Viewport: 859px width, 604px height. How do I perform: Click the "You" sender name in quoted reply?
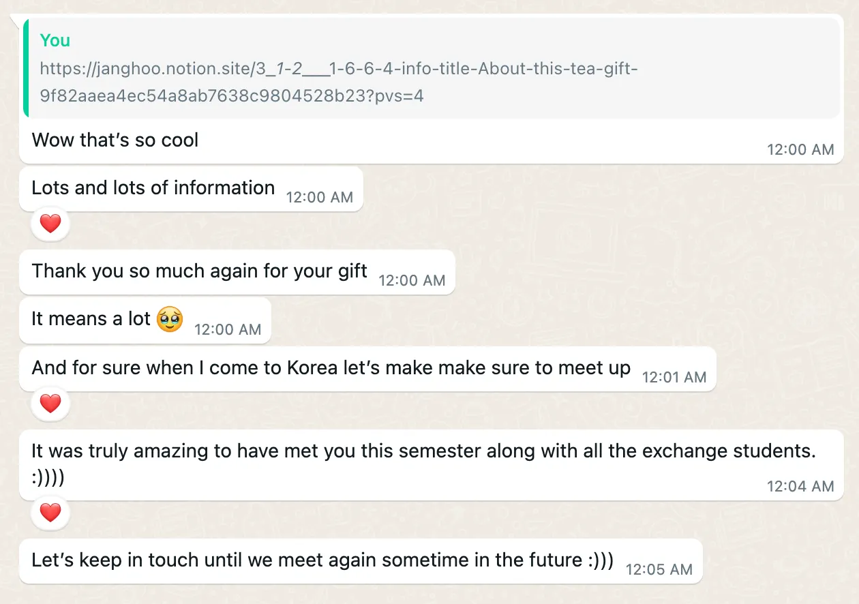[x=55, y=40]
